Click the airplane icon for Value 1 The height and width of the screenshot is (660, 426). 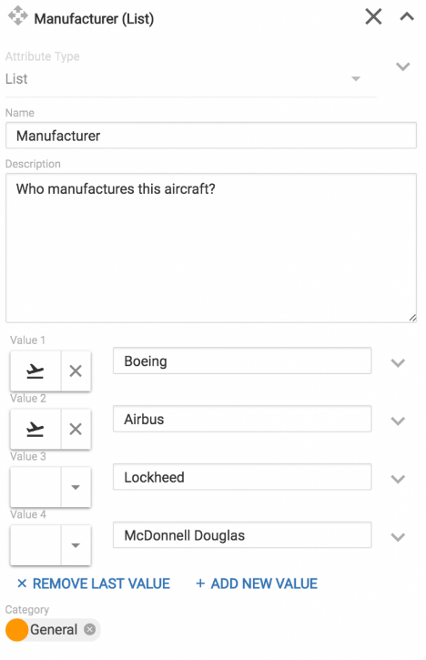click(x=35, y=371)
